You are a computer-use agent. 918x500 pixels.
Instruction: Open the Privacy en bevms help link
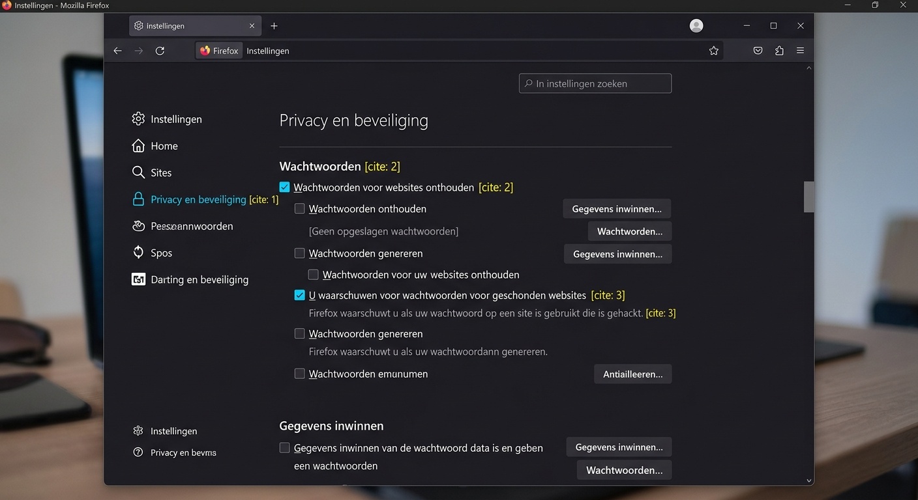pos(175,452)
